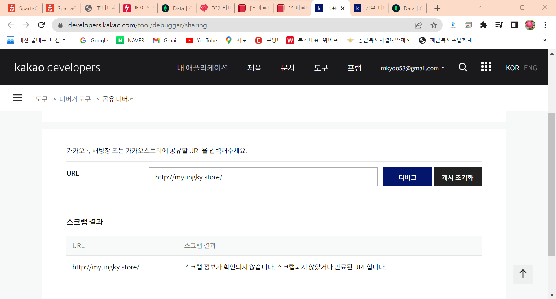
Task: Open the 포럼 menu
Action: pos(355,68)
